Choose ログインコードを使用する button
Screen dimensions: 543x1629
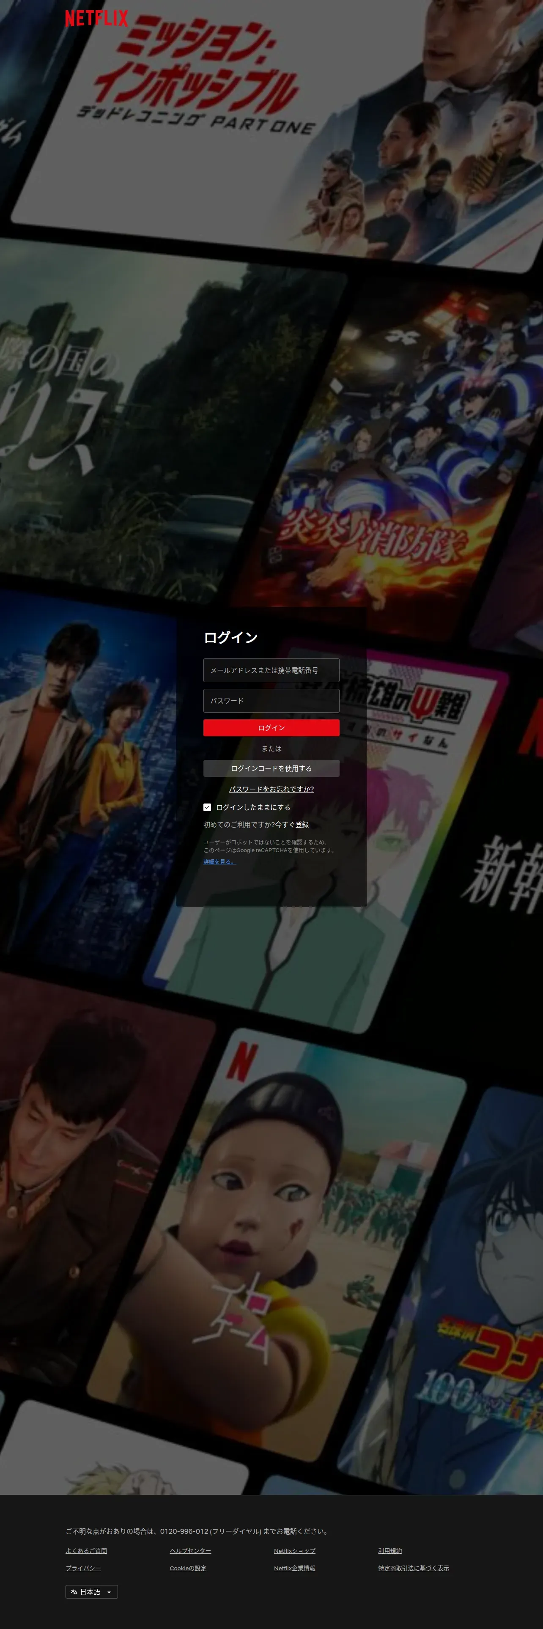[271, 768]
